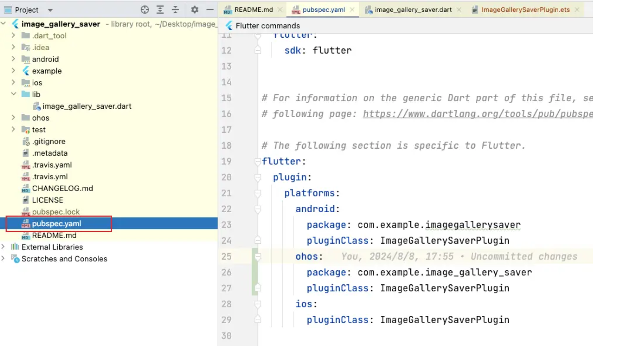
Task: Fold the ohos block at line 25
Action: pos(258,257)
